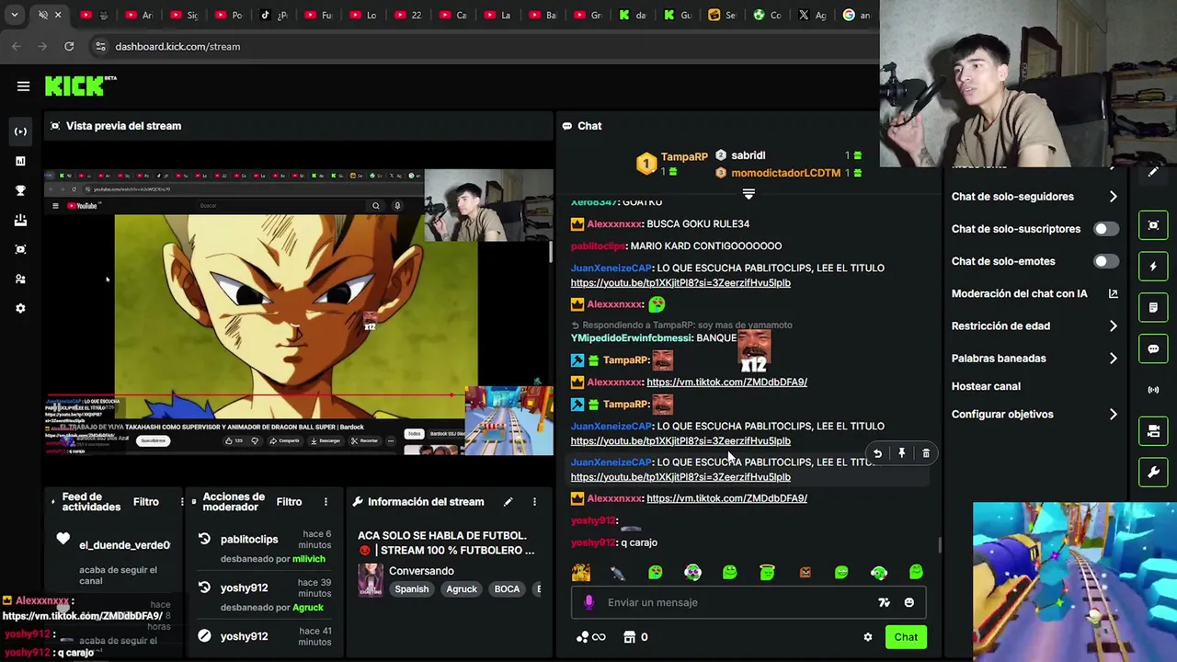This screenshot has height=662, width=1177.
Task: Select Hostear canal option
Action: tap(986, 386)
